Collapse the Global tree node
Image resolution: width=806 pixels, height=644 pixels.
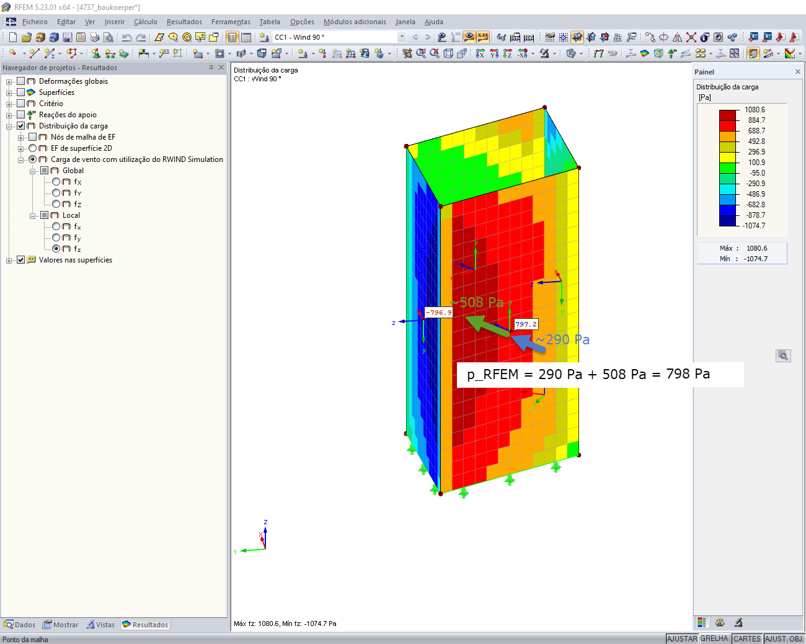pyautogui.click(x=33, y=171)
